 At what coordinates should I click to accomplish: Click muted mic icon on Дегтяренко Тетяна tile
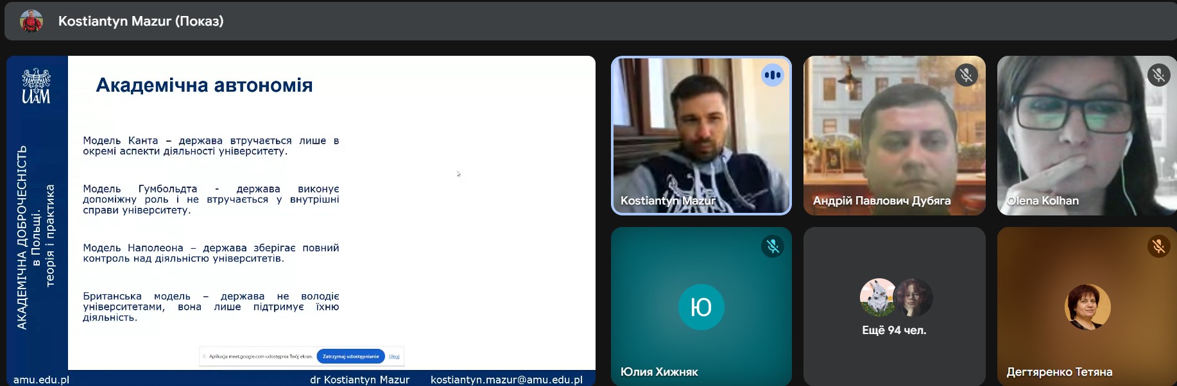tap(1158, 246)
